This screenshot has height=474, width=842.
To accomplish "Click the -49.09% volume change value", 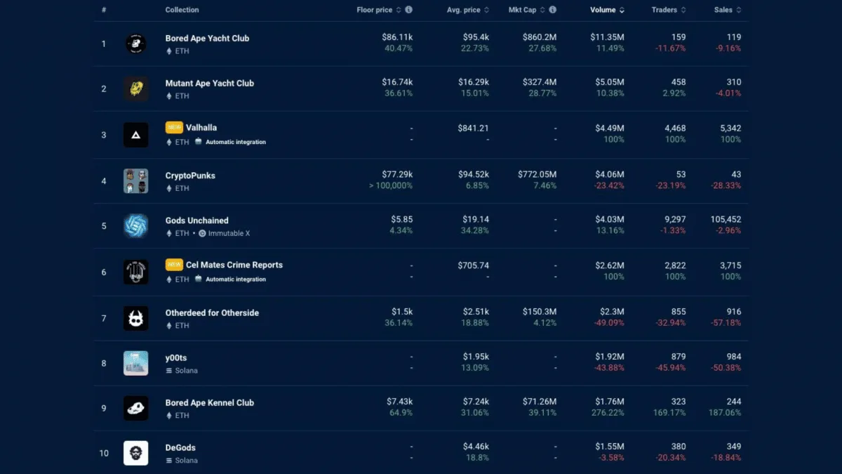I will tap(608, 323).
